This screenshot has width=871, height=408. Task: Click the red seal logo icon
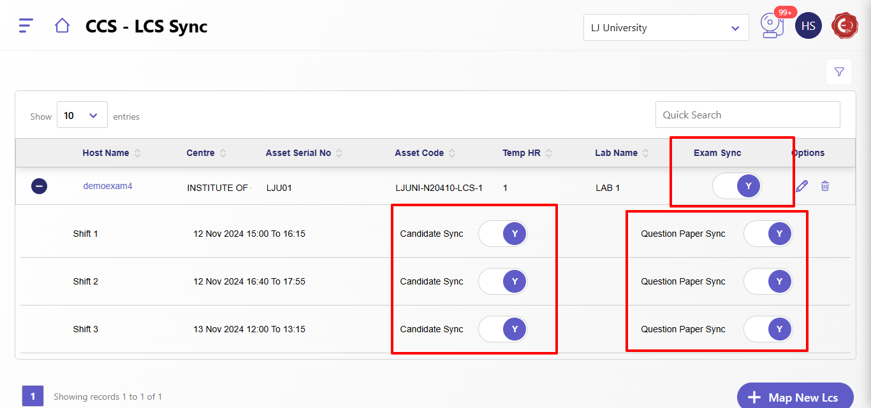845,26
